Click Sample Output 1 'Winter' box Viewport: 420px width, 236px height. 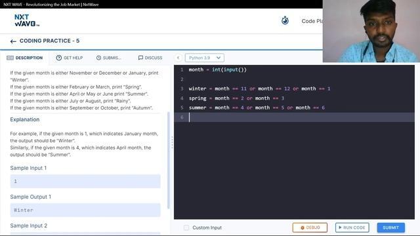[85, 210]
